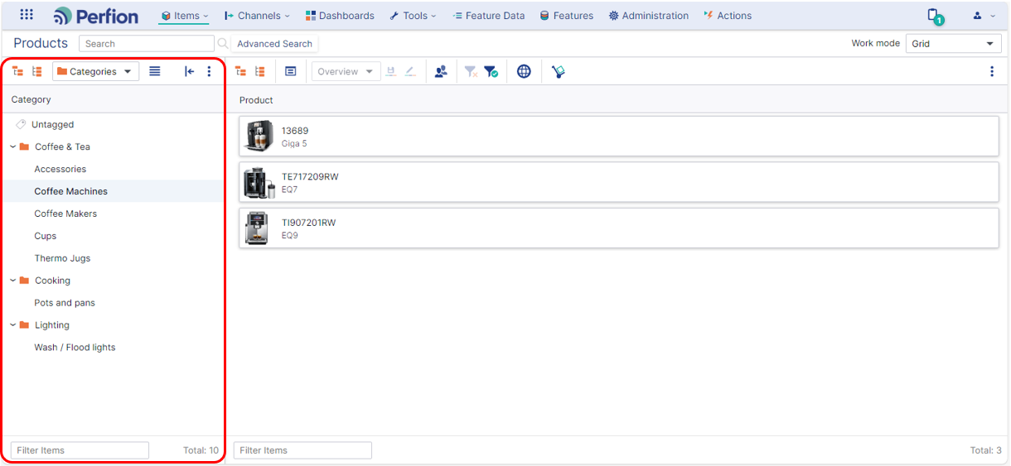Open Category panel more options menu

click(x=209, y=71)
